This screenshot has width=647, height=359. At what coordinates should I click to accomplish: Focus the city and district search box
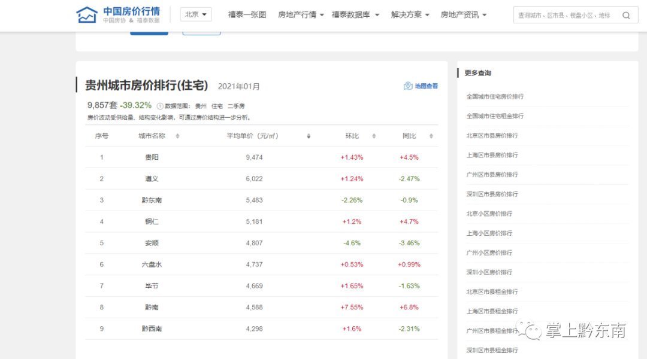pyautogui.click(x=576, y=15)
